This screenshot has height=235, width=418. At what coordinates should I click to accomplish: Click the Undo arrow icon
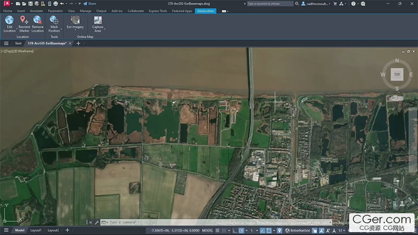(62, 4)
